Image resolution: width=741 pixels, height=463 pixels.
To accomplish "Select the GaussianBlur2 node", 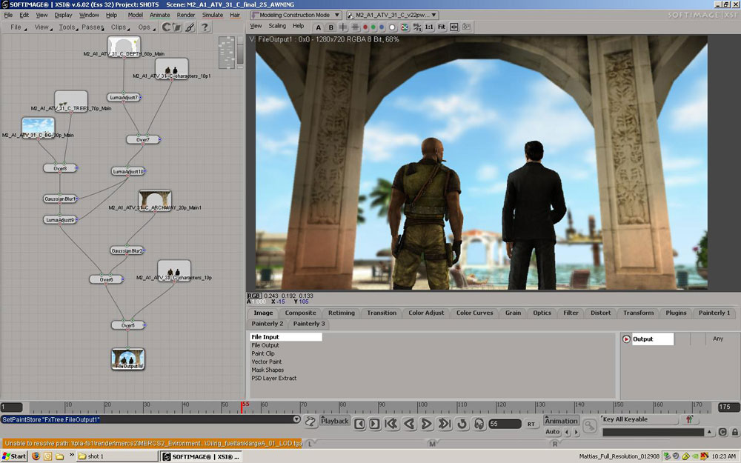I will [127, 251].
